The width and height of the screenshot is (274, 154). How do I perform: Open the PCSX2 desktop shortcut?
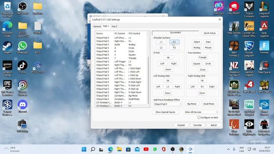click(37, 67)
